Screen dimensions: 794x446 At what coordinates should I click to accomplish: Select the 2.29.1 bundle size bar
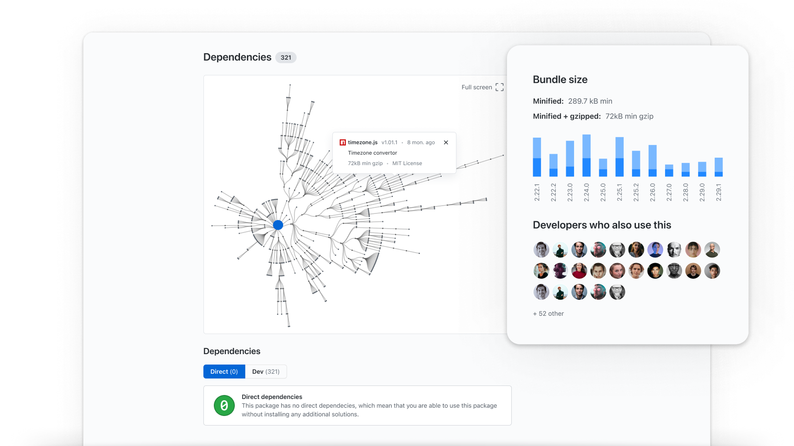719,167
